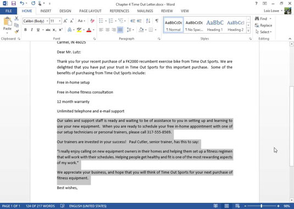Increase paragraph indent
Image resolution: width=294 pixels, height=209 pixels.
click(139, 21)
